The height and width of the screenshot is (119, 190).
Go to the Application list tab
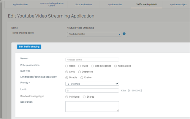pyautogui.click(x=115, y=4)
